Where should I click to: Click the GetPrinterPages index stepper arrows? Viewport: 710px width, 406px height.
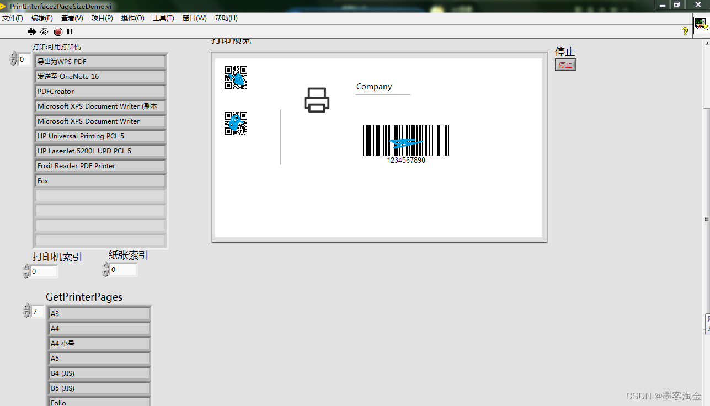click(26, 311)
